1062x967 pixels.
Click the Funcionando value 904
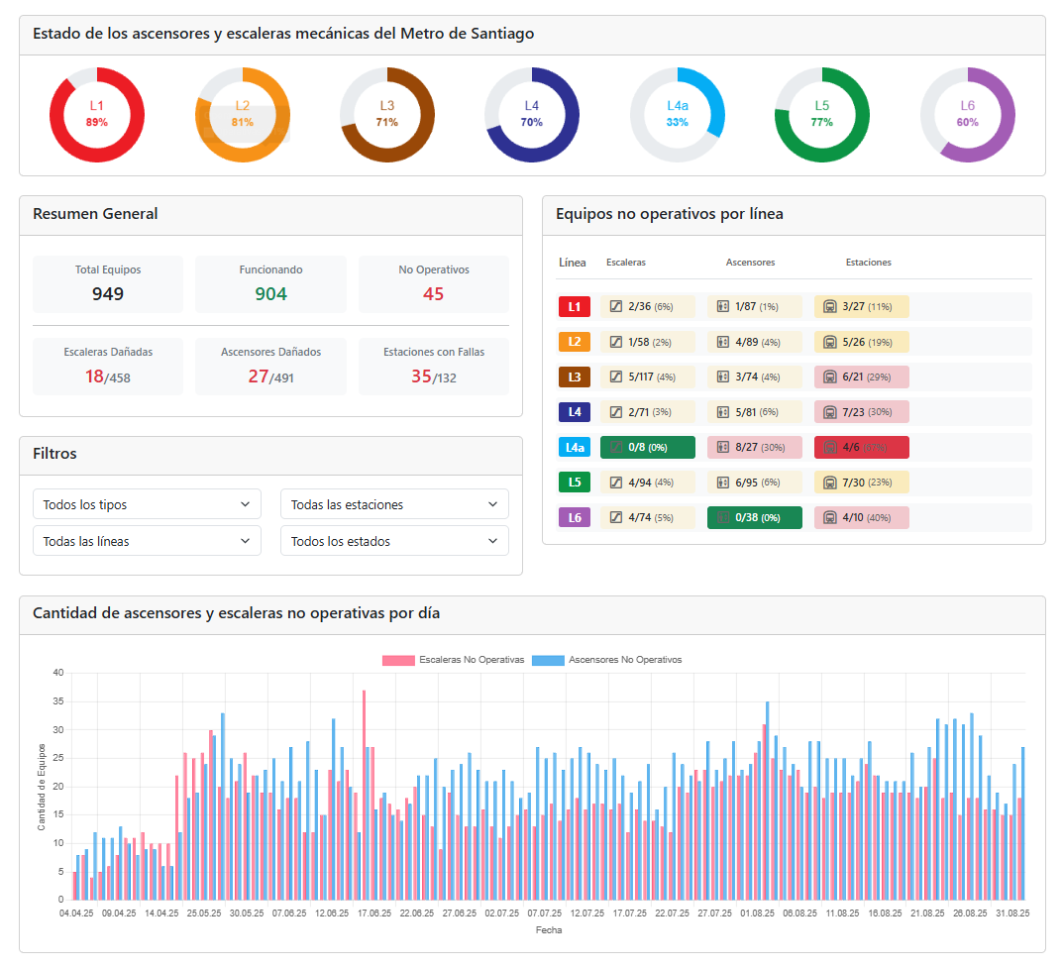click(x=270, y=294)
